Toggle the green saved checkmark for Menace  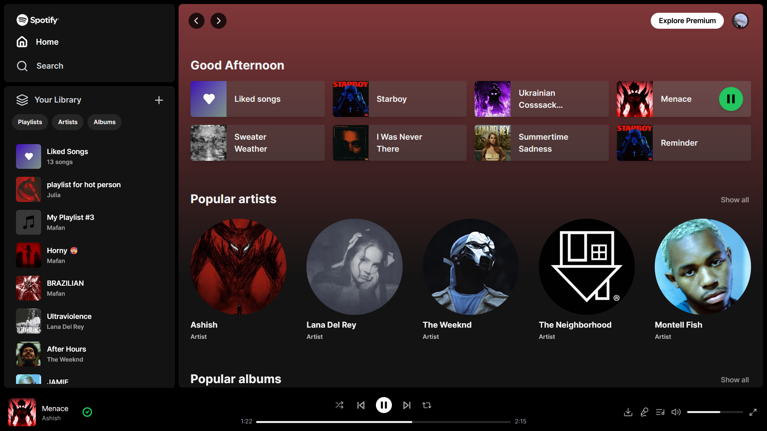click(x=87, y=412)
